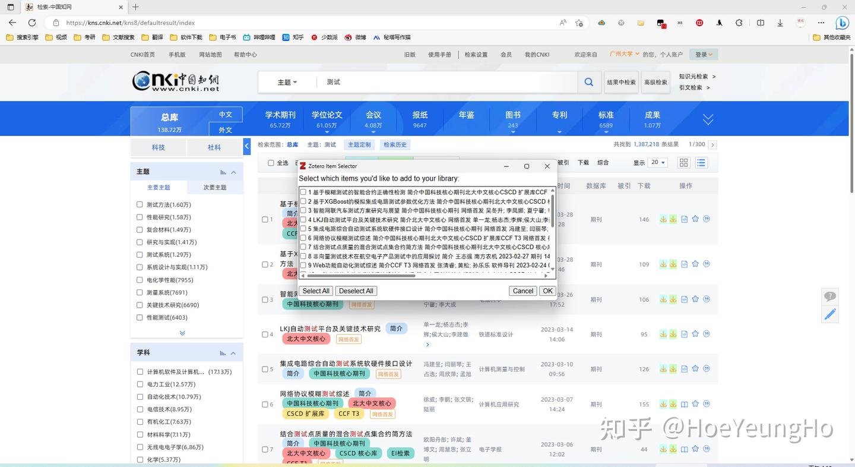Switch results to grid view layout
The width and height of the screenshot is (855, 467).
(683, 162)
